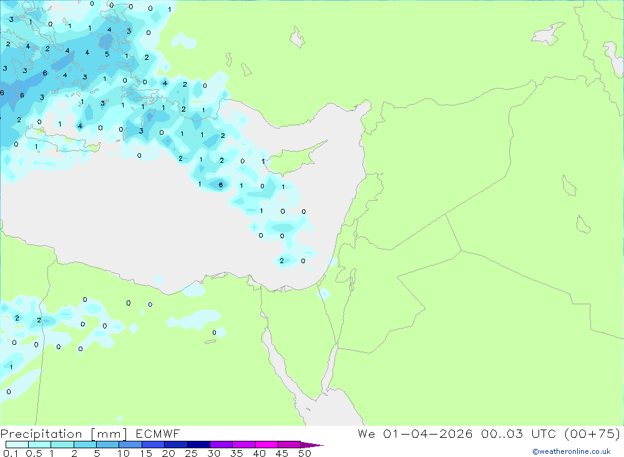The width and height of the screenshot is (624, 457).
Task: Click the 25–30 mm navy legend swatch
Action: 198,445
